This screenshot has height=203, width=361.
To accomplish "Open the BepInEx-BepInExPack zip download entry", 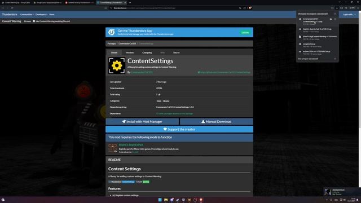I will [317, 30].
